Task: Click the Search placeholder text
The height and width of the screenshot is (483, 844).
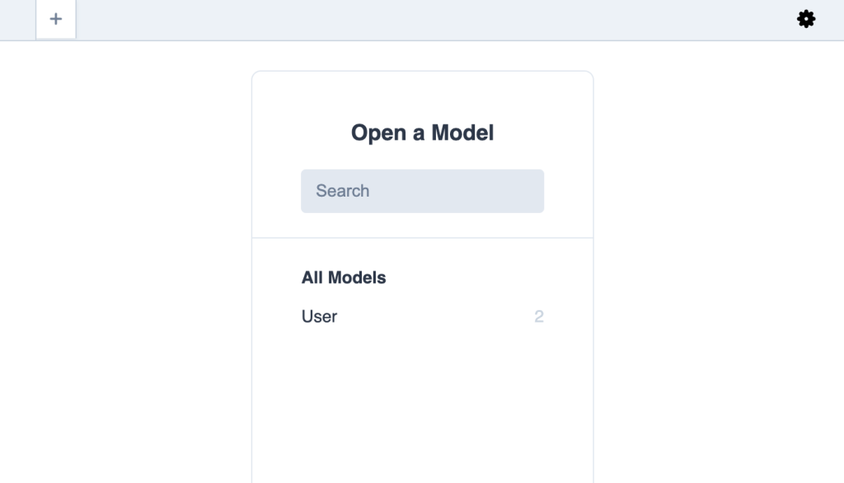Action: 343,191
